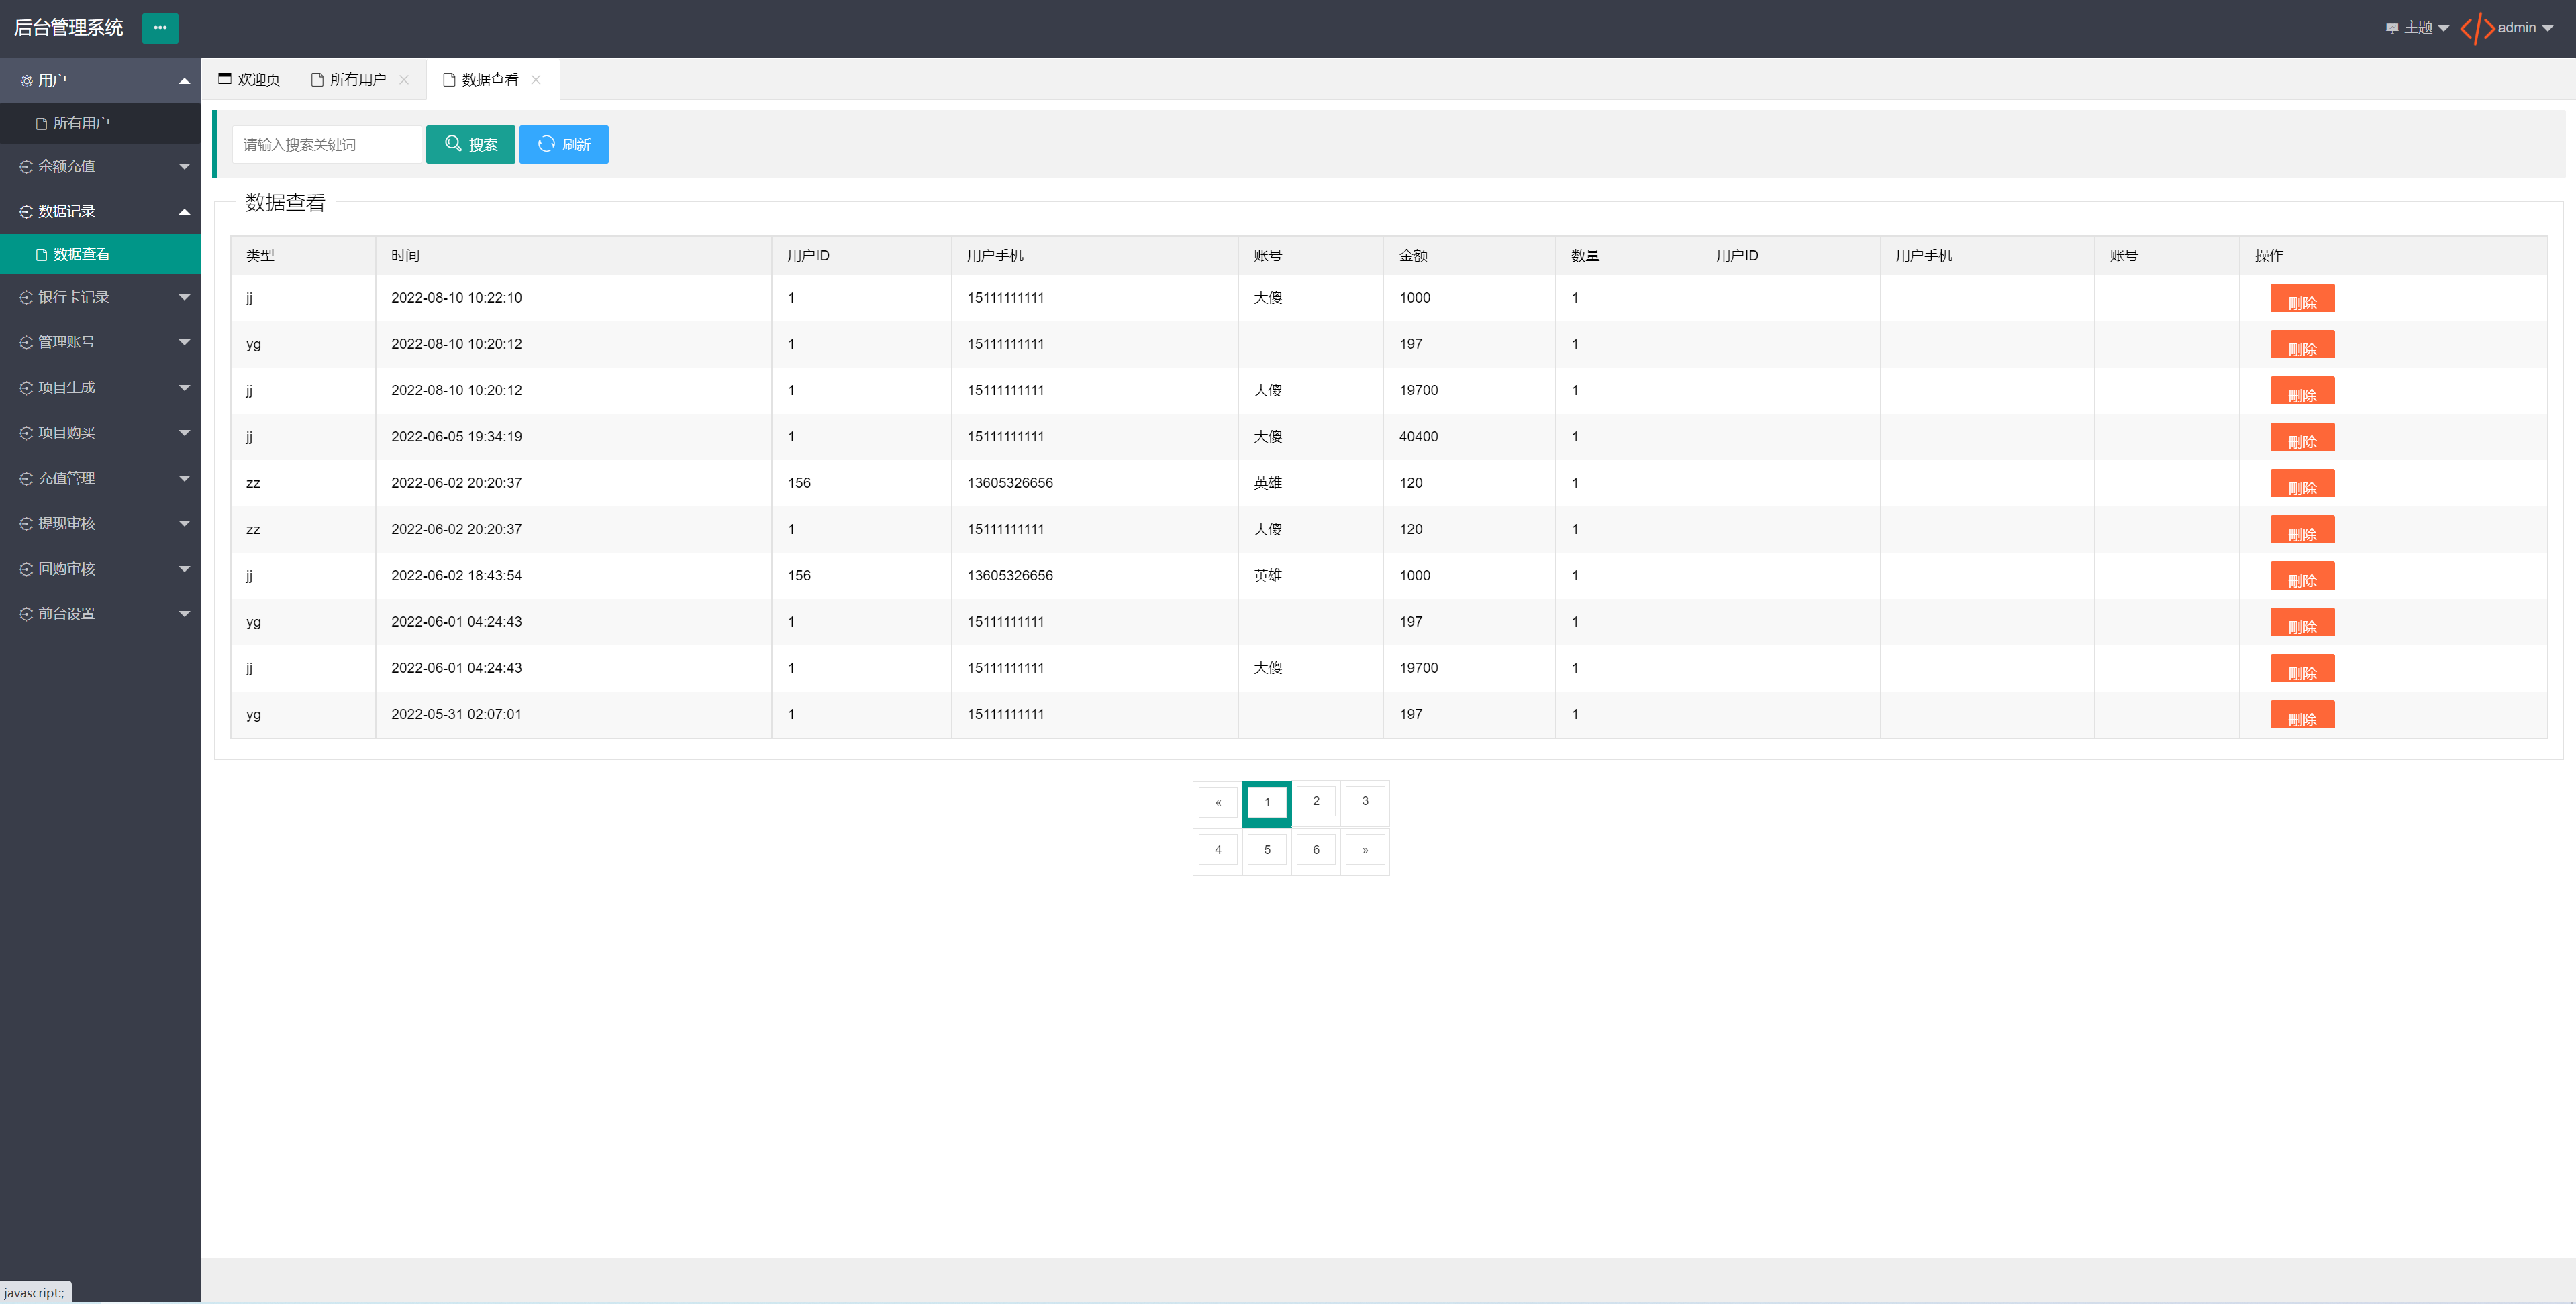The image size is (2576, 1304).
Task: Go to page 2
Action: click(x=1315, y=800)
